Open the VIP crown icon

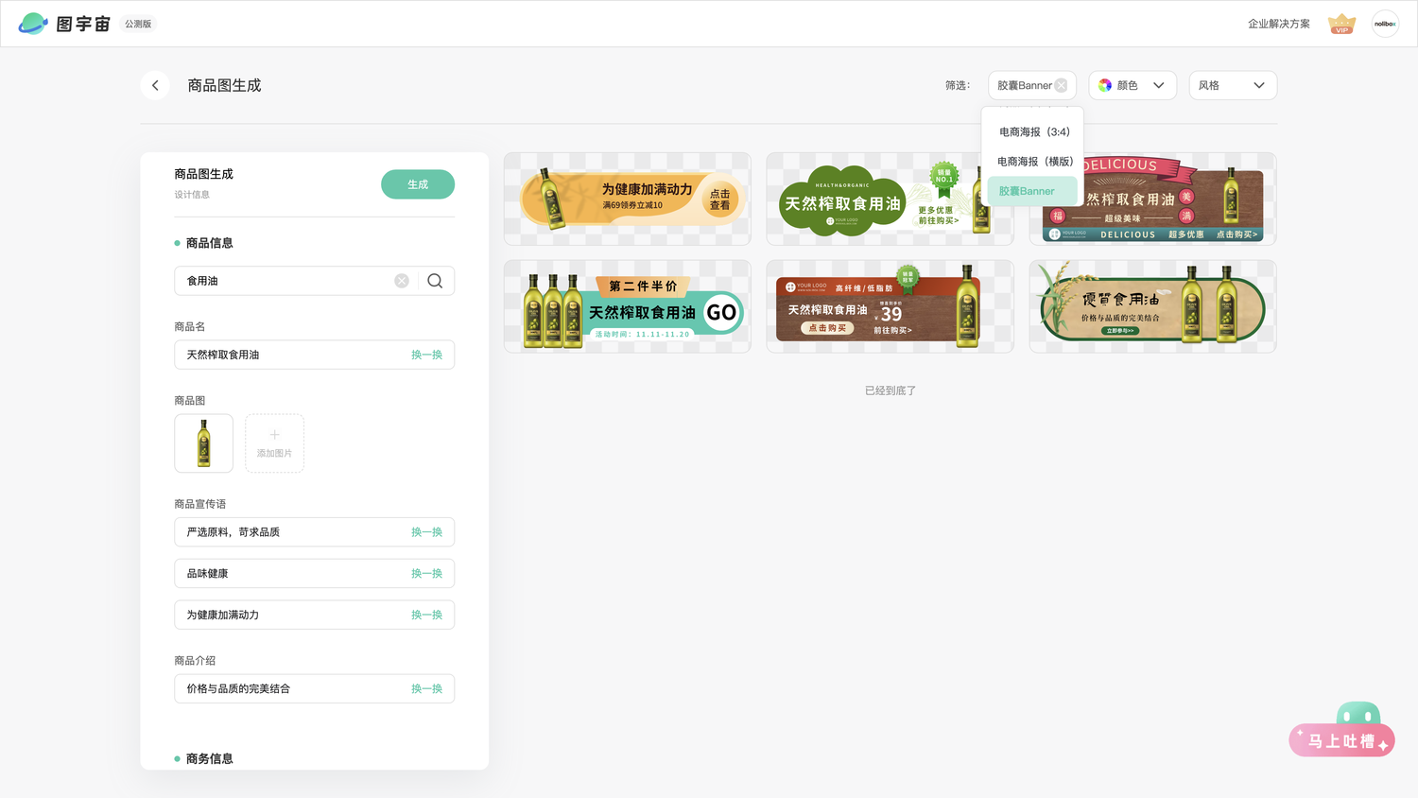(1341, 24)
